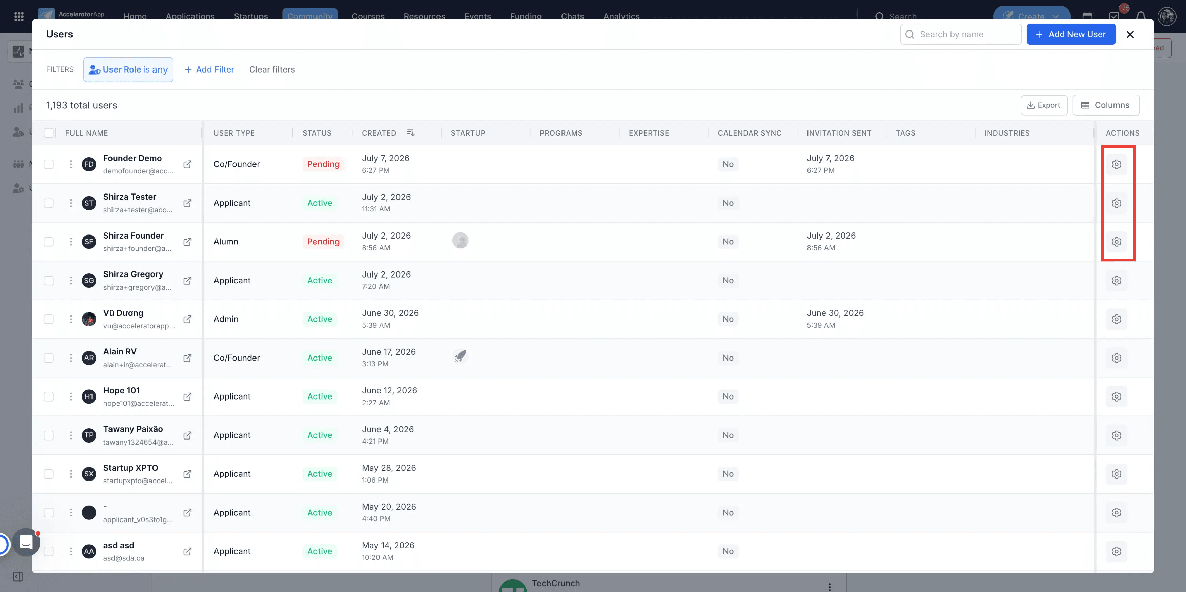
Task: Select Founder Demo row checkbox
Action: click(48, 164)
